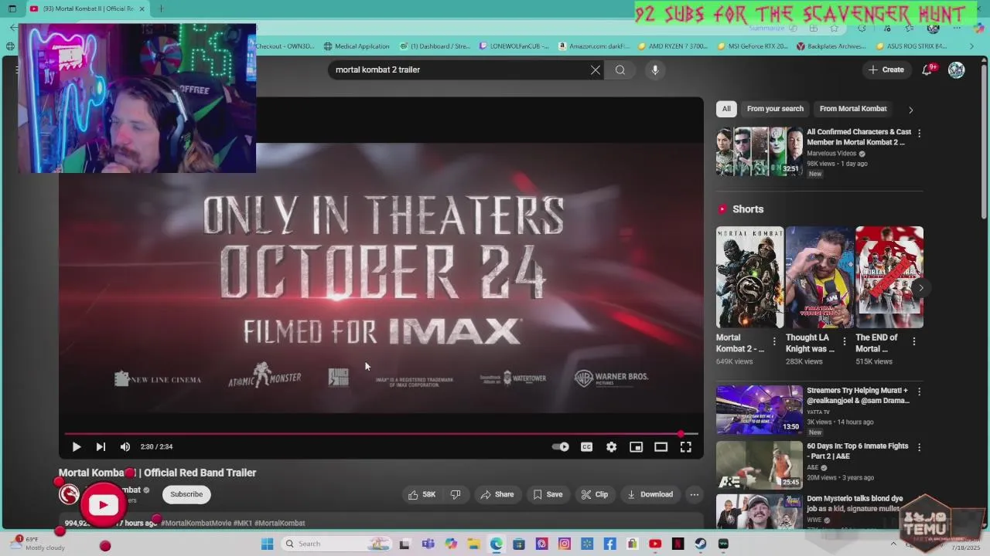
Task: Skip to the next video
Action: point(101,446)
